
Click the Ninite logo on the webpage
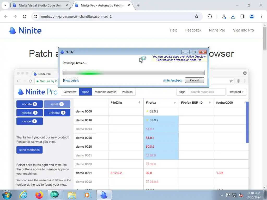tap(25, 30)
